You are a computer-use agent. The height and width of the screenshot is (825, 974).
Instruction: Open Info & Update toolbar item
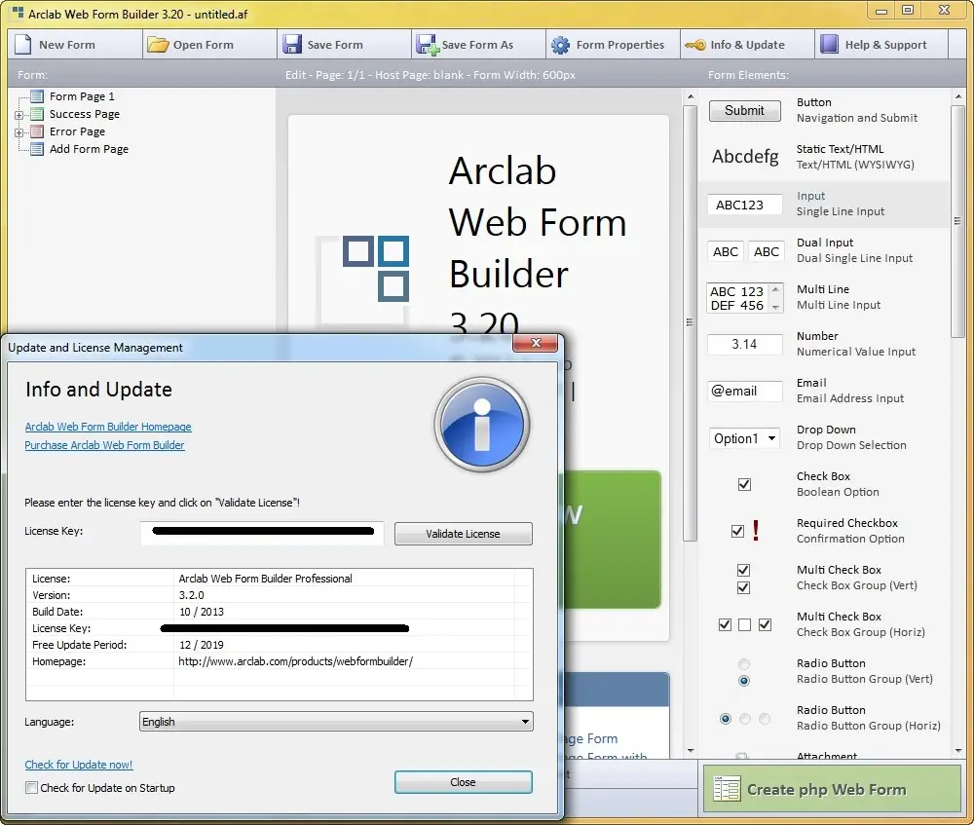coord(747,44)
